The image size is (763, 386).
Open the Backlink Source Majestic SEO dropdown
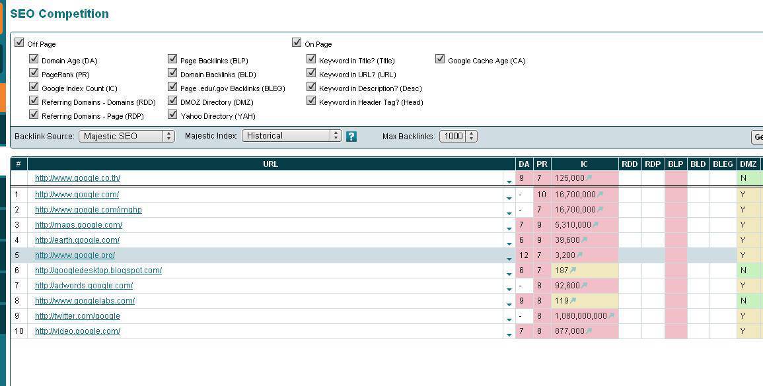(127, 136)
